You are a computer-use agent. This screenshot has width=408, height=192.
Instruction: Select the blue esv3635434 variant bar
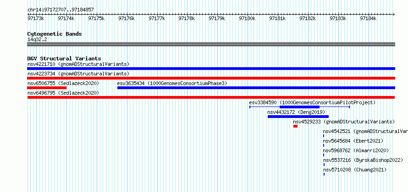[256, 88]
